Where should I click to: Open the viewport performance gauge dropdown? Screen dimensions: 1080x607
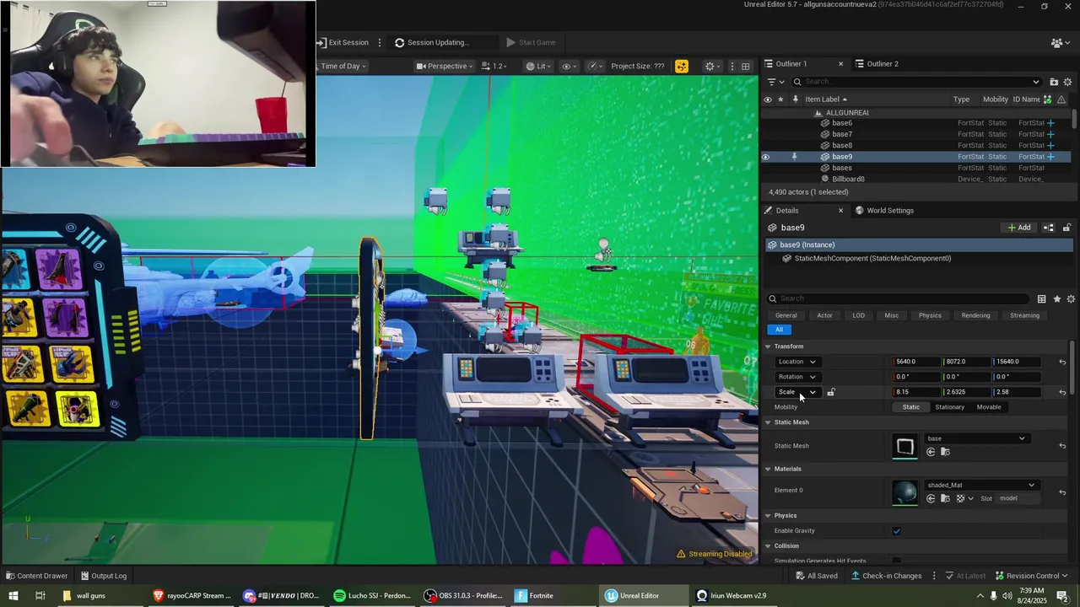click(596, 66)
